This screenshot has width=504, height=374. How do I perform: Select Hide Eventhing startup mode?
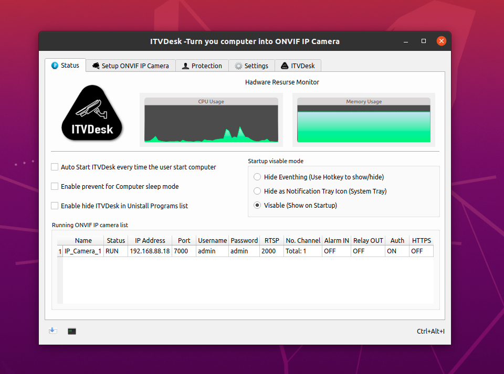257,177
